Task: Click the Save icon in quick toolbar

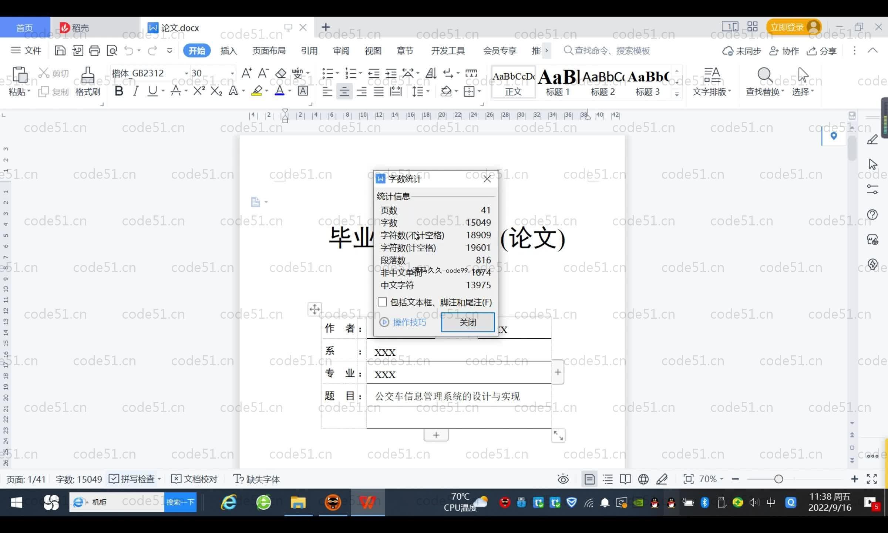Action: pos(60,50)
